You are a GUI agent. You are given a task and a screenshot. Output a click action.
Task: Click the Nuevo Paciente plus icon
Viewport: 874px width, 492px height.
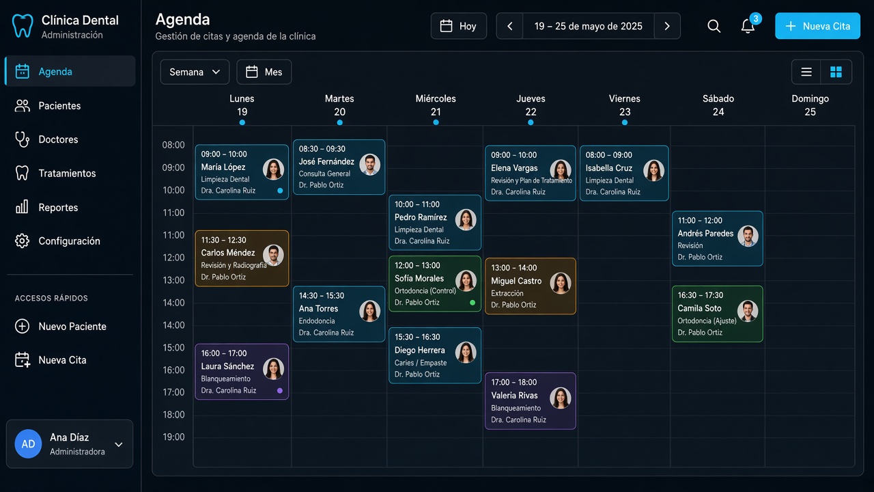pos(23,326)
